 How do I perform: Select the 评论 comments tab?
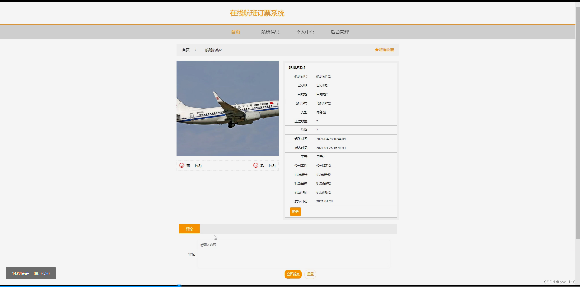189,229
